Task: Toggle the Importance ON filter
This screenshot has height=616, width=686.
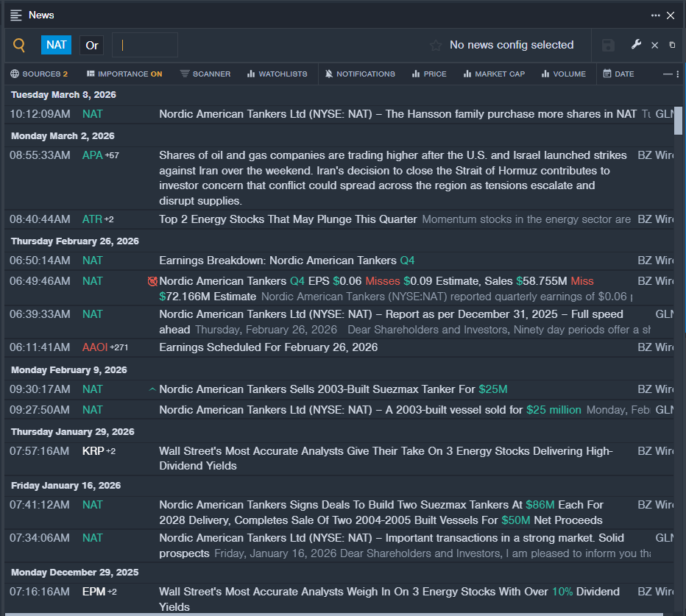Action: [x=124, y=74]
